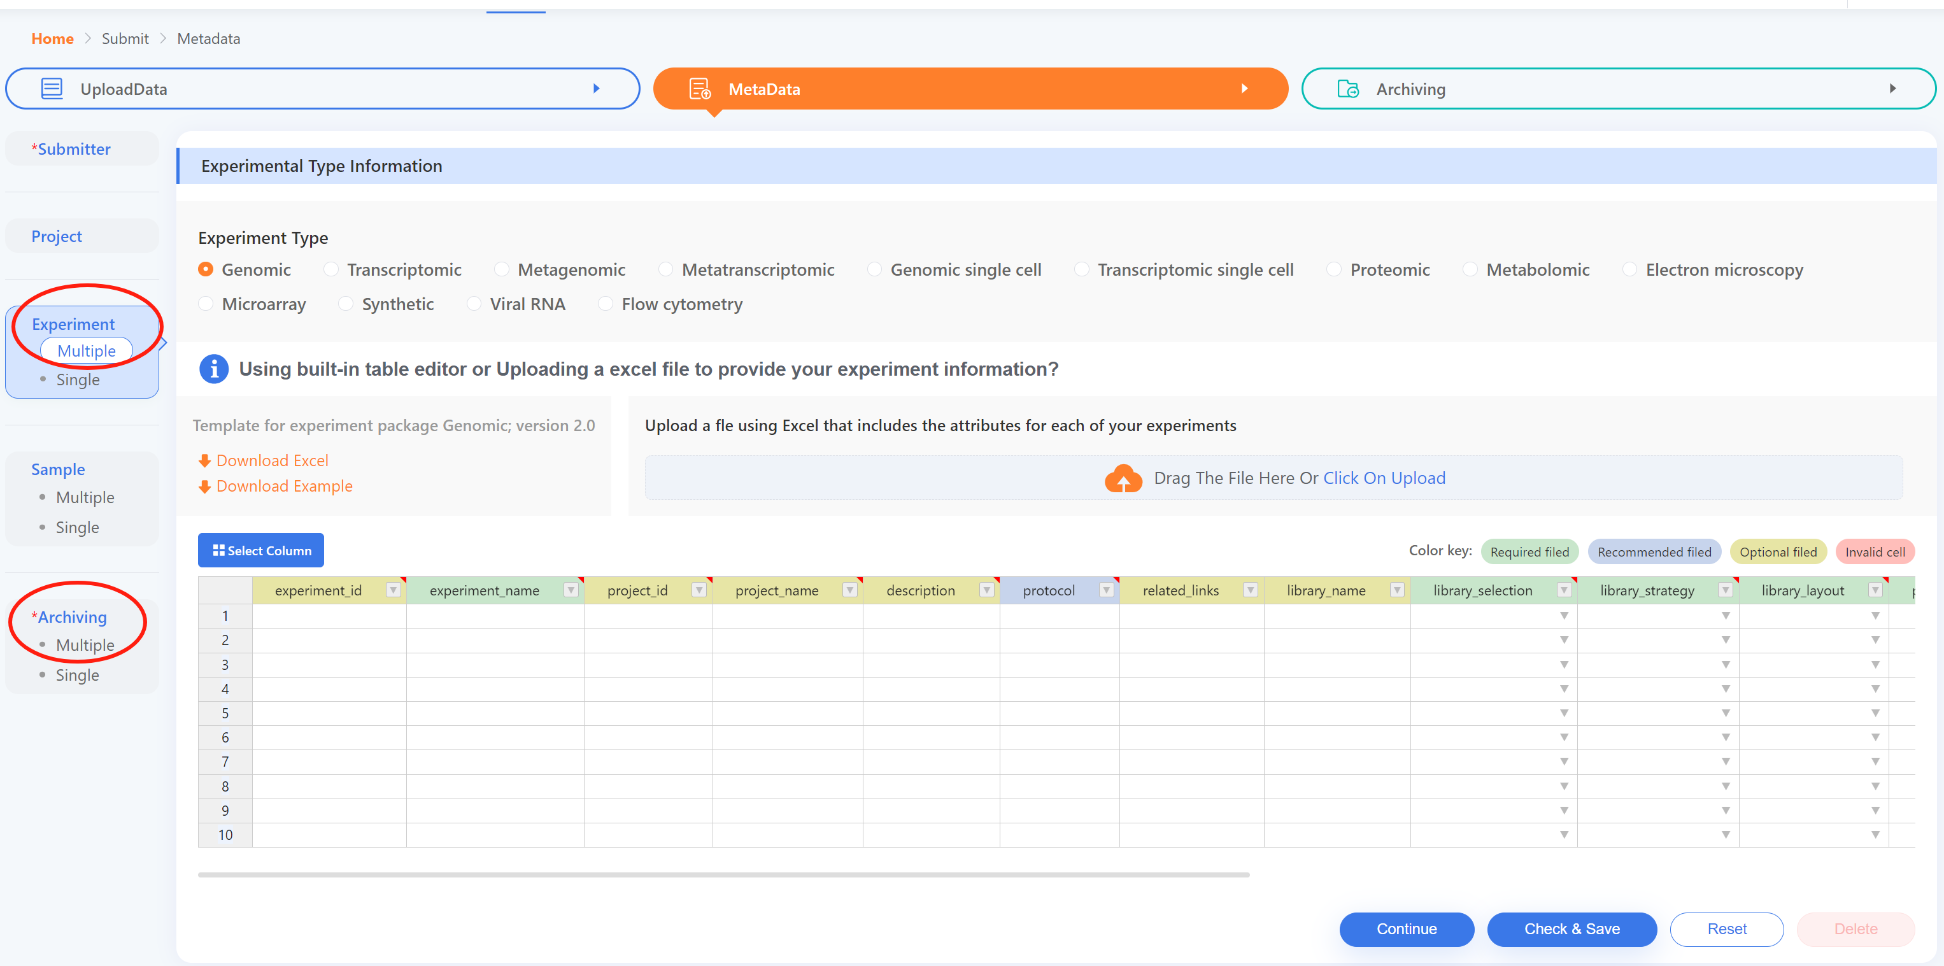Image resolution: width=1944 pixels, height=966 pixels.
Task: Click the Click On Upload link
Action: tap(1384, 478)
